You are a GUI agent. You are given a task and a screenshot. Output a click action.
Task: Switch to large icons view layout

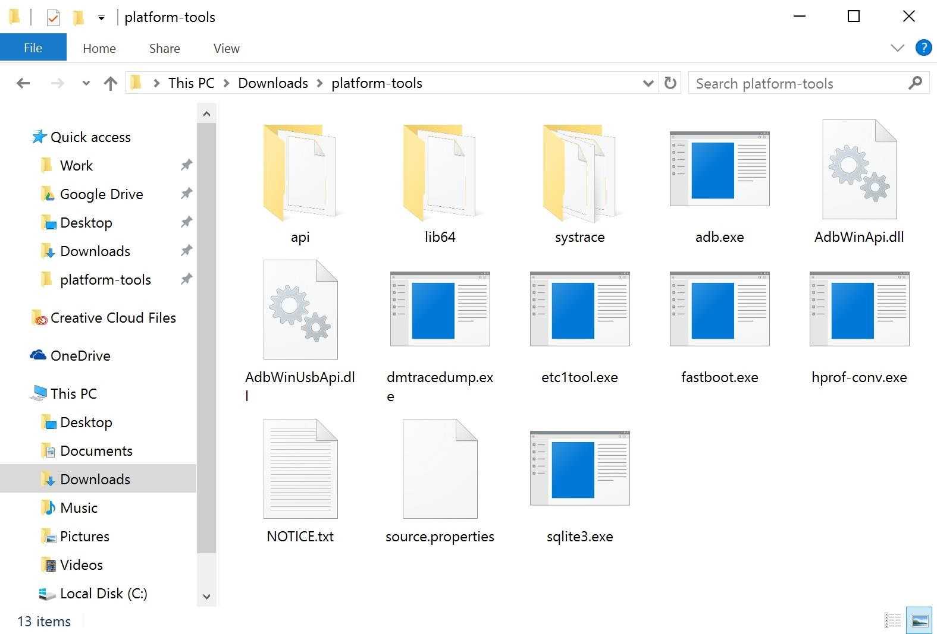[x=919, y=621]
